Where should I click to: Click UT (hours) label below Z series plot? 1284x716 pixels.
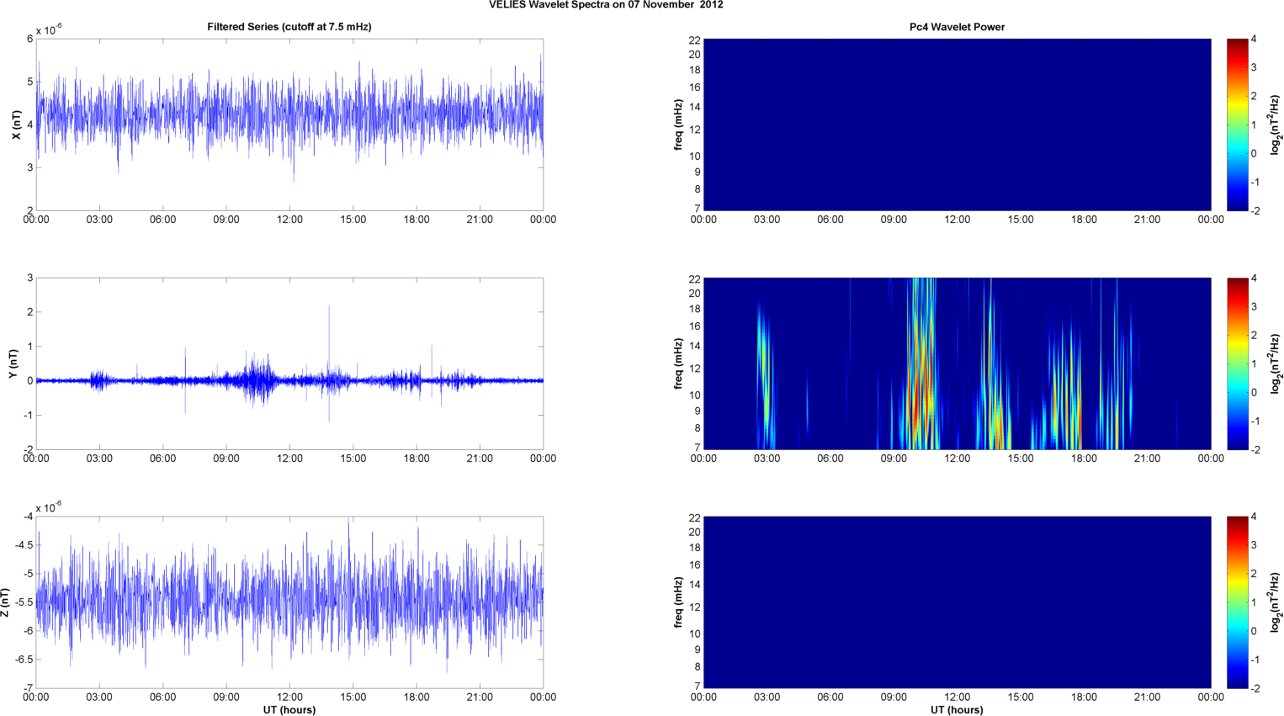click(289, 709)
